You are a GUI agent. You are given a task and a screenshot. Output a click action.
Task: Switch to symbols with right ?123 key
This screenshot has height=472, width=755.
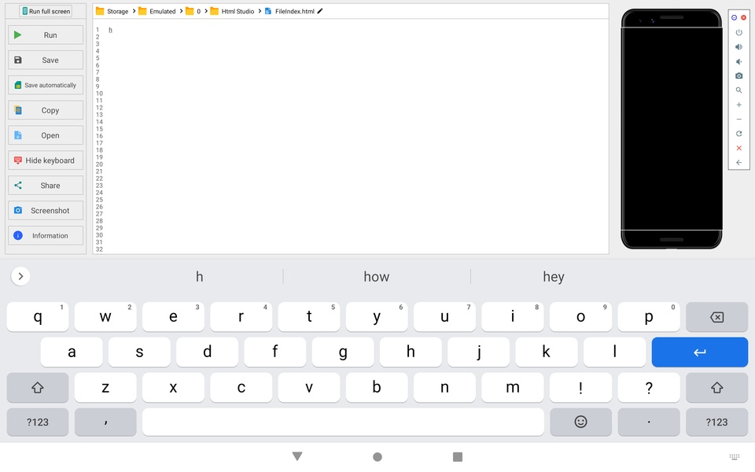point(716,422)
